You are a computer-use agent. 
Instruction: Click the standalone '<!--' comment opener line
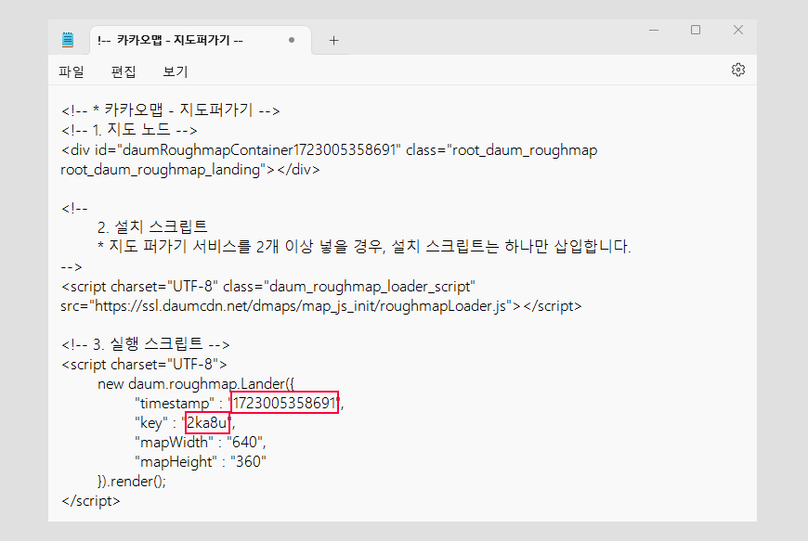tap(74, 209)
